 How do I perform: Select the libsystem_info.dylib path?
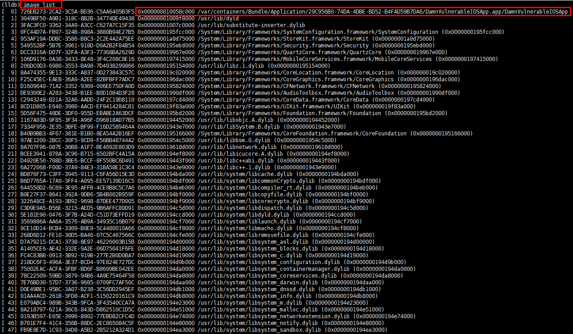[x=254, y=296]
